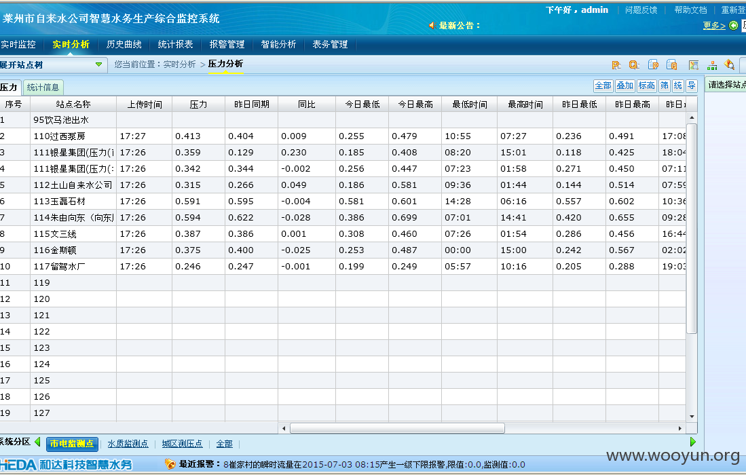
Task: Click the 更多> link
Action: (714, 26)
